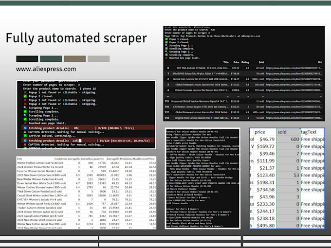Click the 'BDF TAB Android 13 Tablet' row
331x248 pixels.
tap(244, 68)
